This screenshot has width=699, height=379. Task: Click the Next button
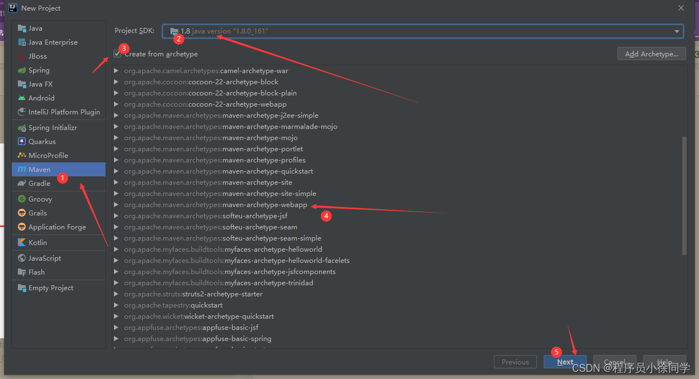coord(565,362)
